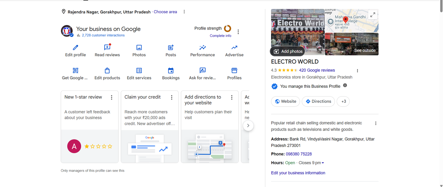Open the Bookings calendar icon
This screenshot has height=187, width=443.
point(171,70)
